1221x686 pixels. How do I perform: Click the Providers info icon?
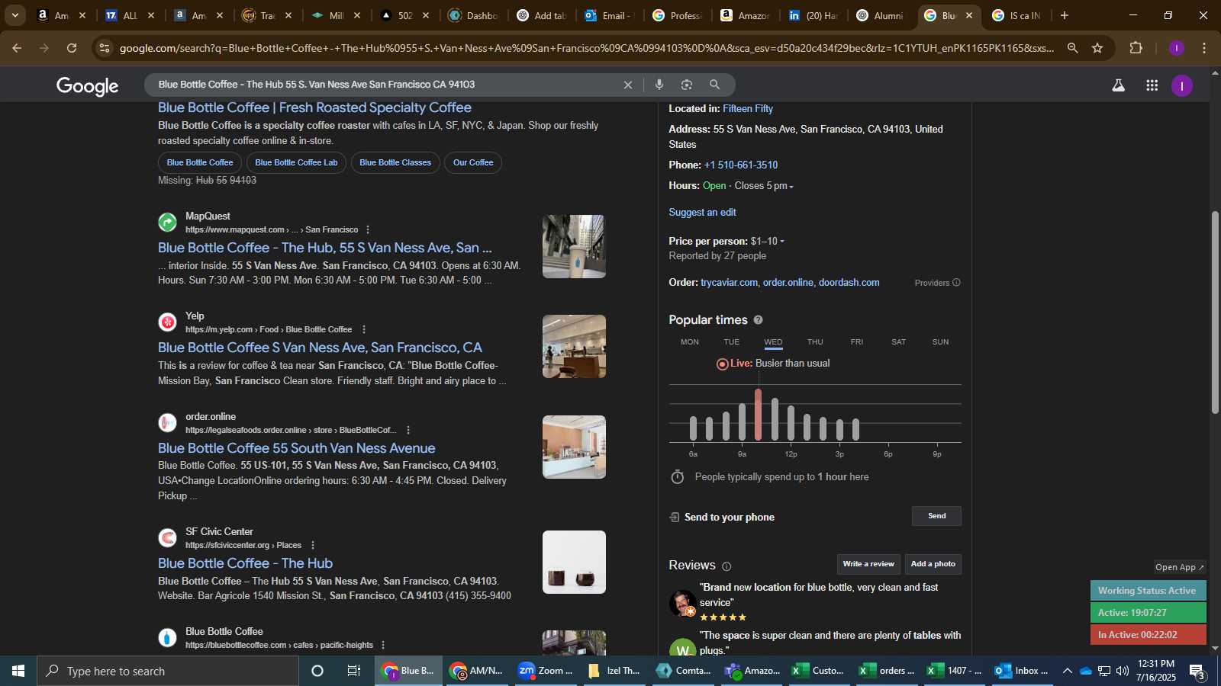[x=956, y=283]
